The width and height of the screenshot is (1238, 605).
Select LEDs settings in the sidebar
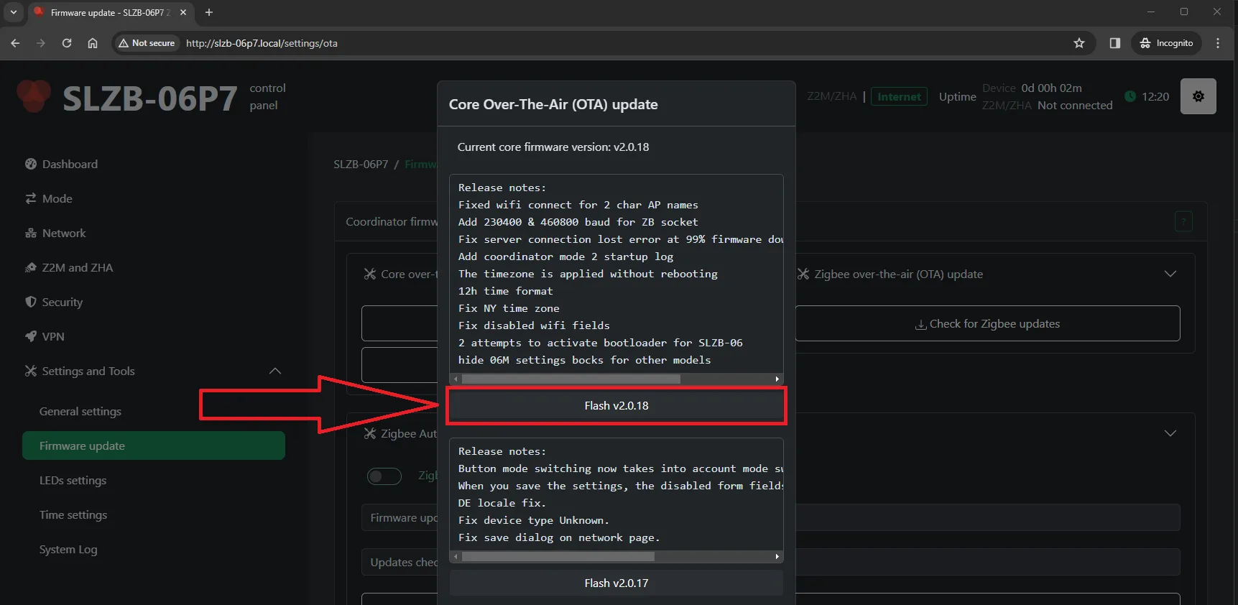tap(73, 480)
